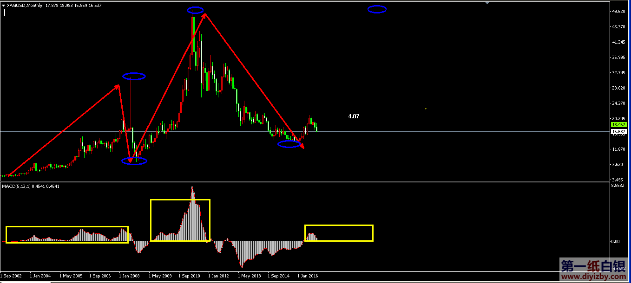Open the www.diyizby.com watermark link
Image resolution: width=631 pixels, height=283 pixels.
(x=593, y=278)
